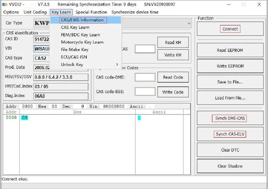The height and width of the screenshot is (189, 268).
Task: Choose CAS Key Learn from menu
Action: 75,27
